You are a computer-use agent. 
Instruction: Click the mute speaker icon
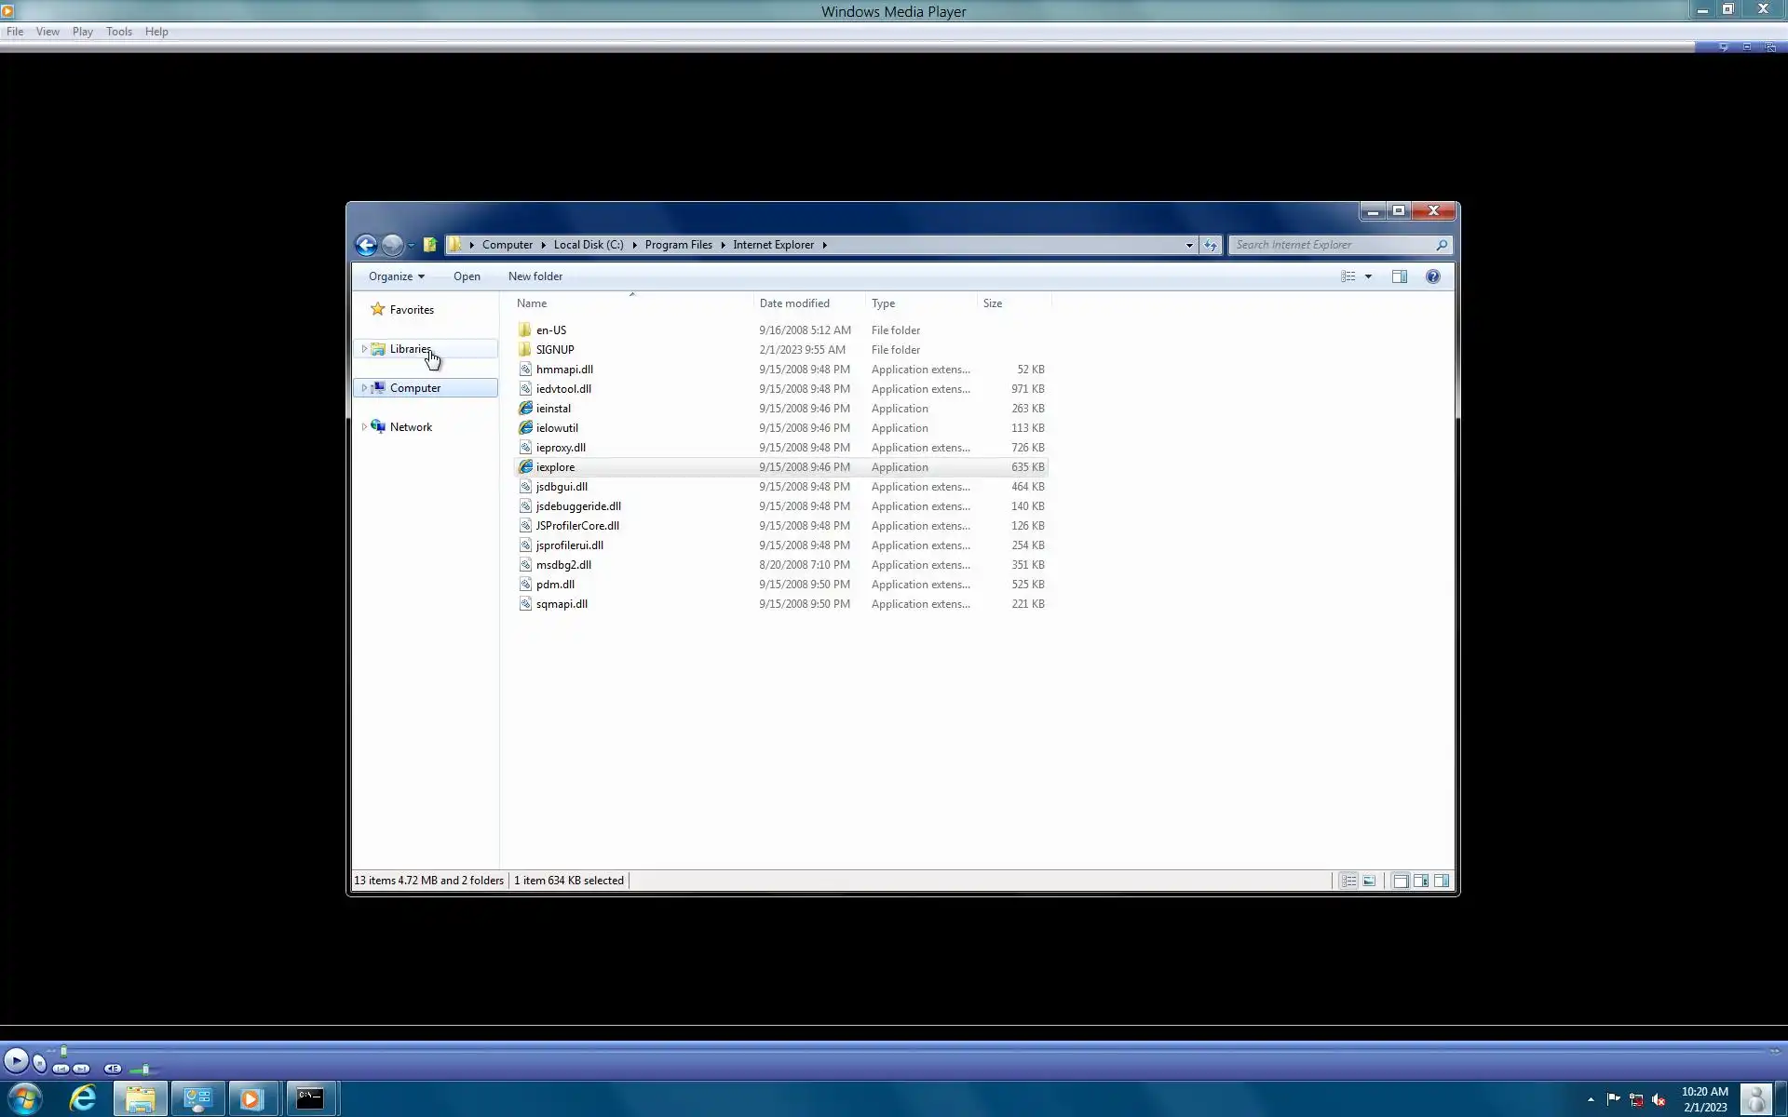tap(113, 1069)
